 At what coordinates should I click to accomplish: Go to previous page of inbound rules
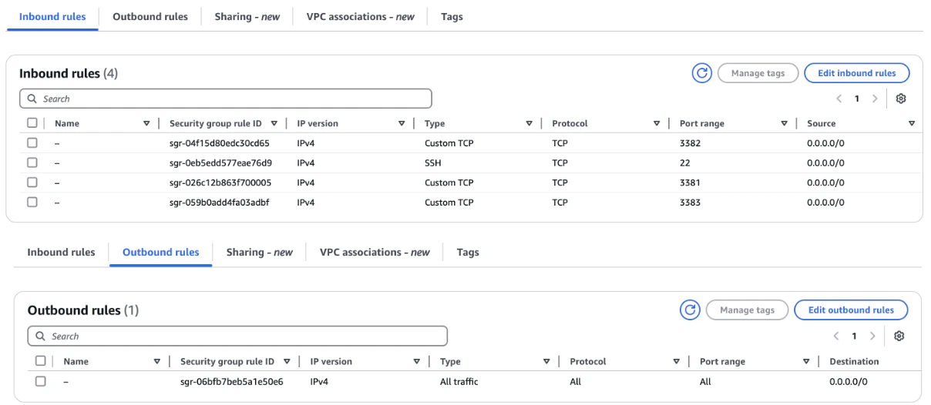839,99
